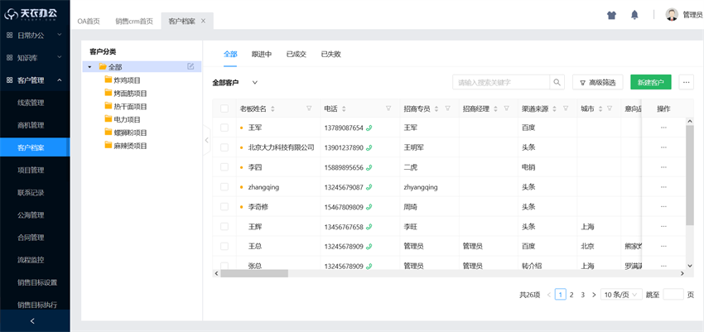Sort by the 电话 column arrows
This screenshot has width=704, height=332.
click(344, 109)
